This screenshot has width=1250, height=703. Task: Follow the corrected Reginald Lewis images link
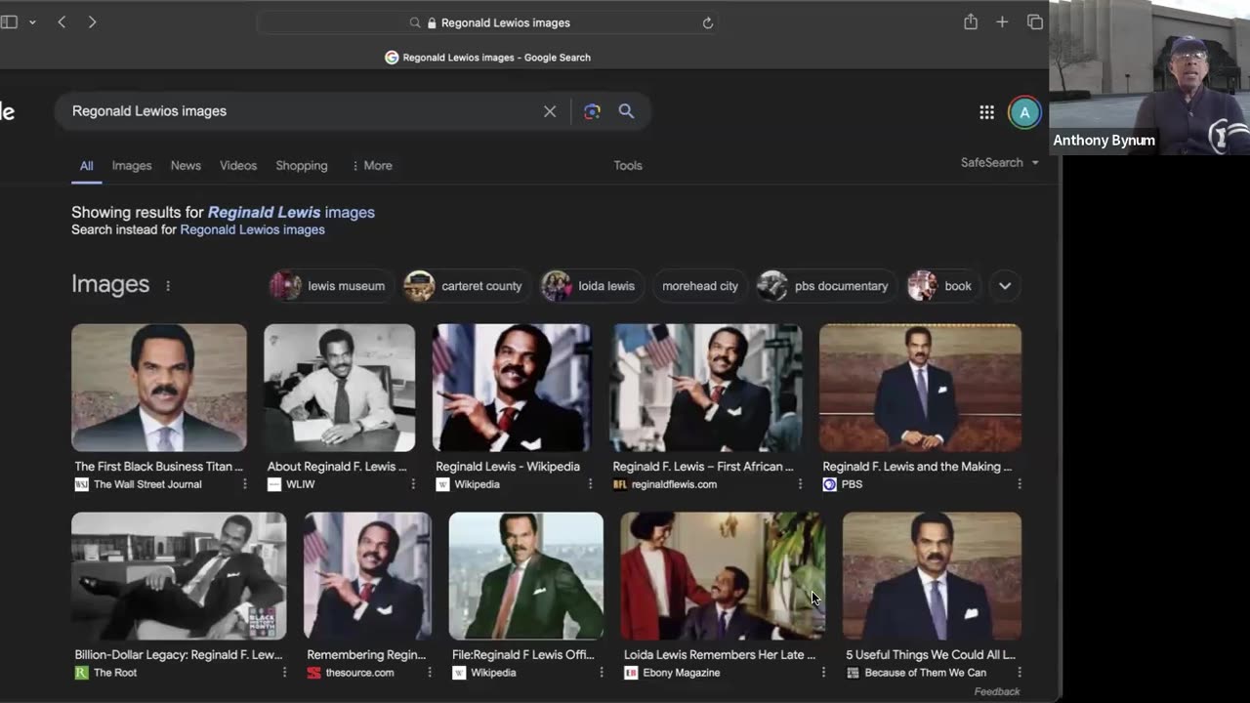point(291,212)
